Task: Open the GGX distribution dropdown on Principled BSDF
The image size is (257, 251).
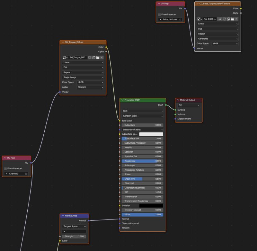Action: coord(142,111)
